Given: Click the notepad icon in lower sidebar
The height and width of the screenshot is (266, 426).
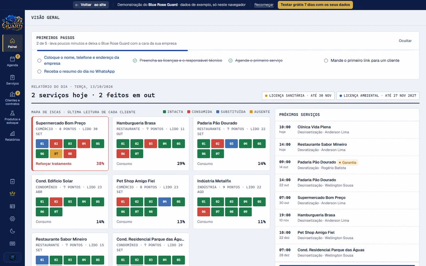Looking at the screenshot, I should pos(12,181).
